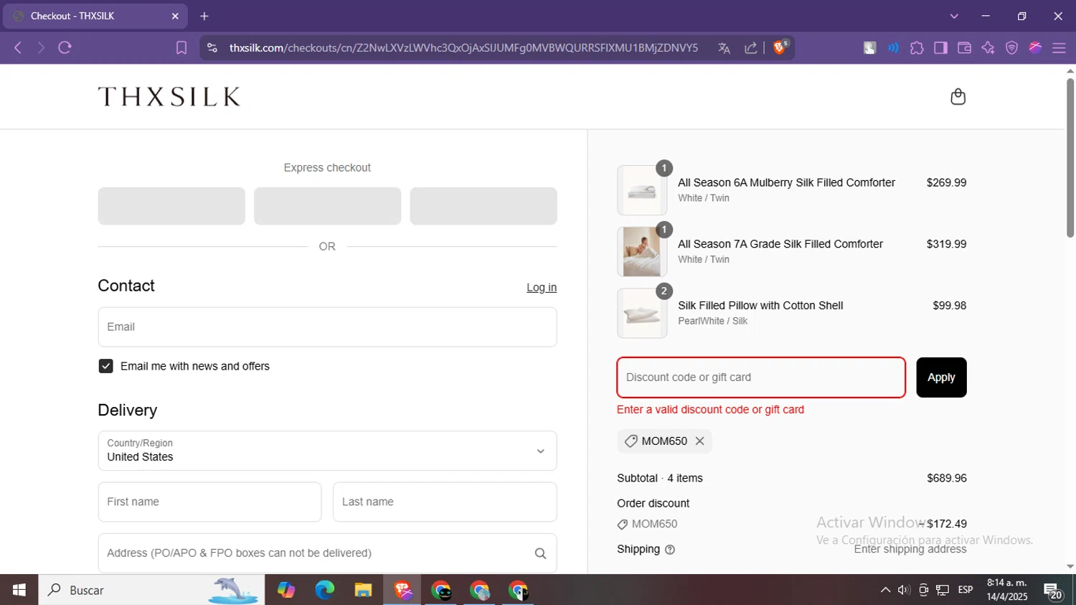This screenshot has width=1076, height=605.
Task: Click the volume speaker tray icon
Action: pyautogui.click(x=904, y=590)
